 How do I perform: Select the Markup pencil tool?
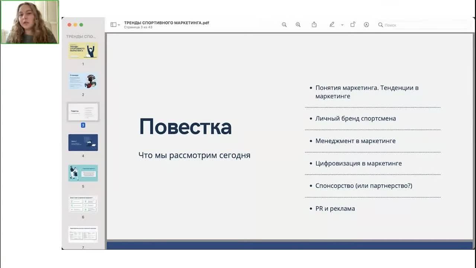pyautogui.click(x=332, y=24)
